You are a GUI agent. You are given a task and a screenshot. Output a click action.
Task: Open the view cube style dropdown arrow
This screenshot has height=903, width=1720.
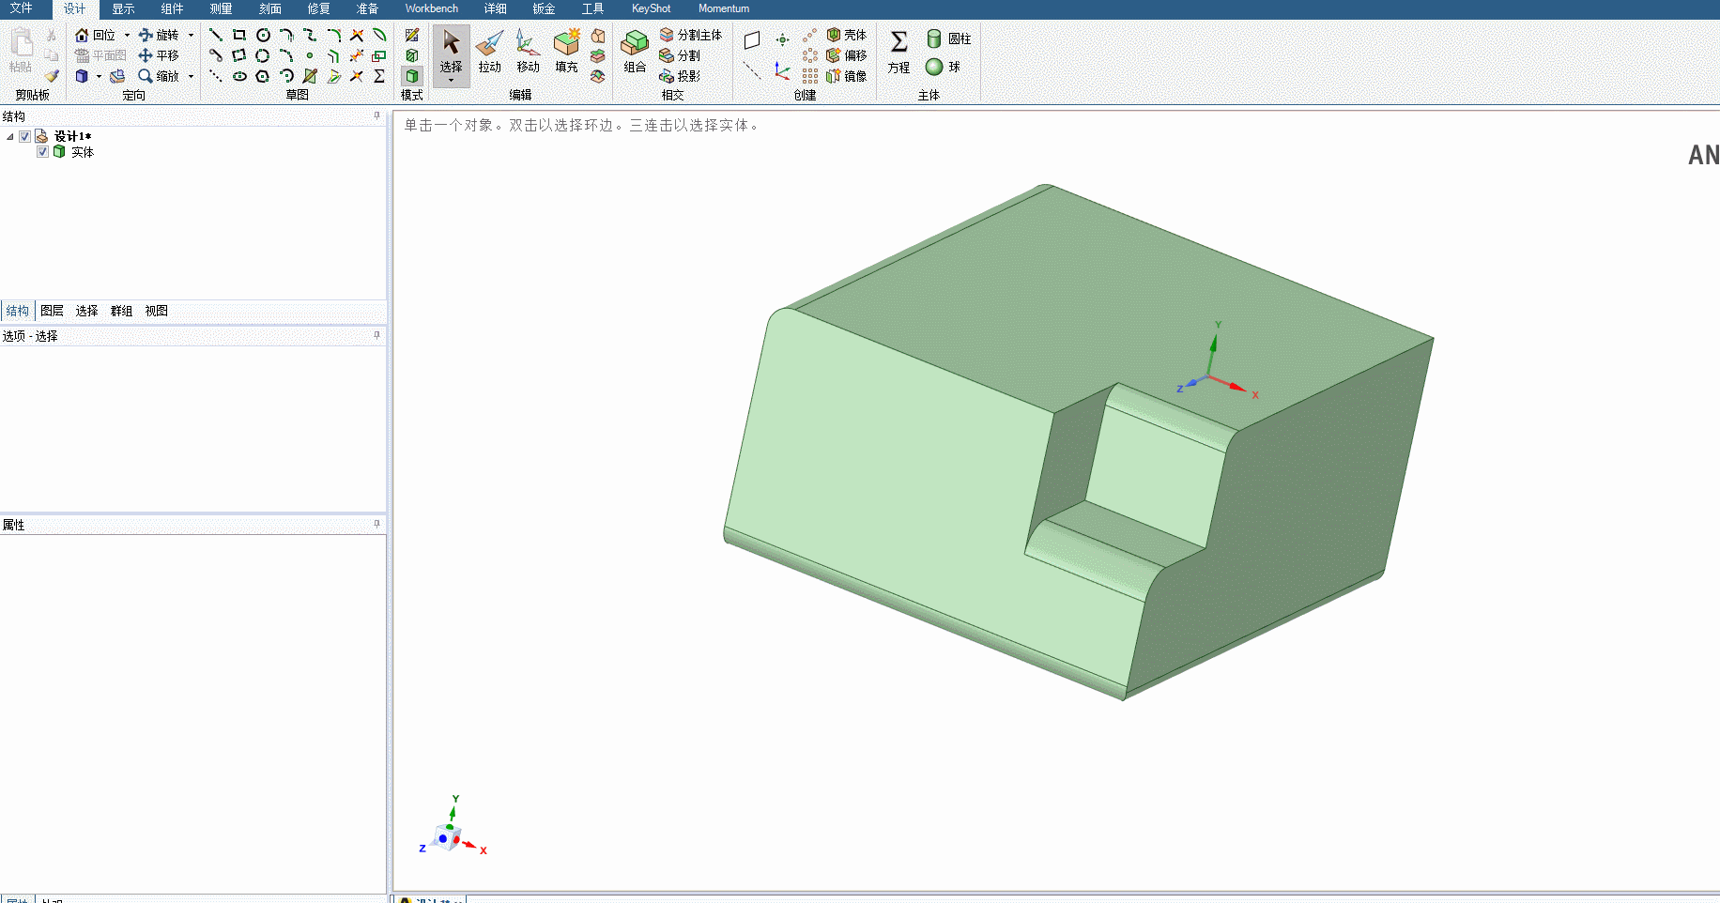tap(99, 76)
